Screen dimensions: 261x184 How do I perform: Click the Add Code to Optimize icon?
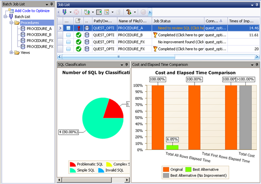click(11, 11)
